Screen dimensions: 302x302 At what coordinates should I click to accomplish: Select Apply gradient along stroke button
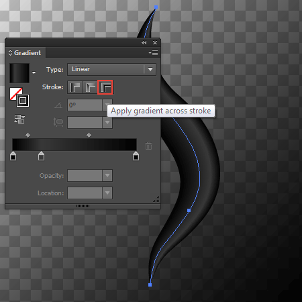[90, 87]
